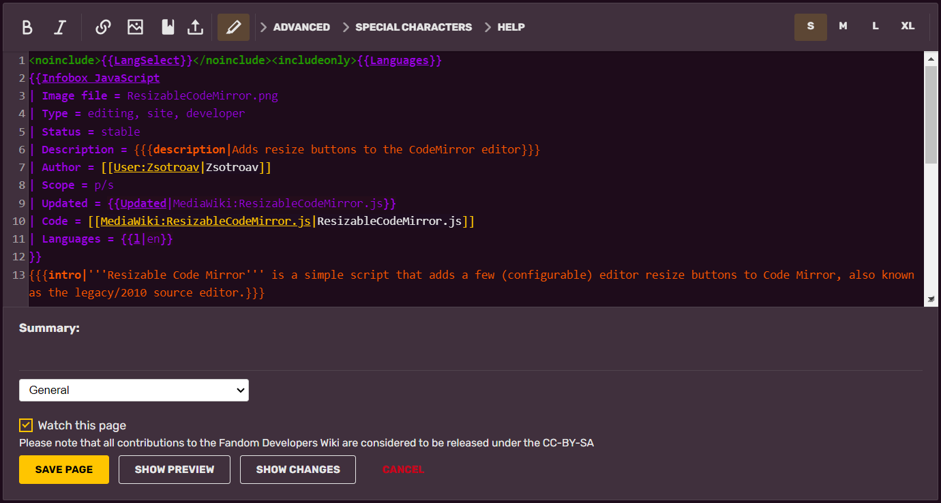Set the editor size to S

point(811,27)
